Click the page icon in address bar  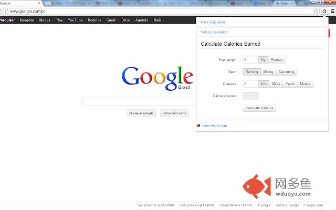point(7,11)
